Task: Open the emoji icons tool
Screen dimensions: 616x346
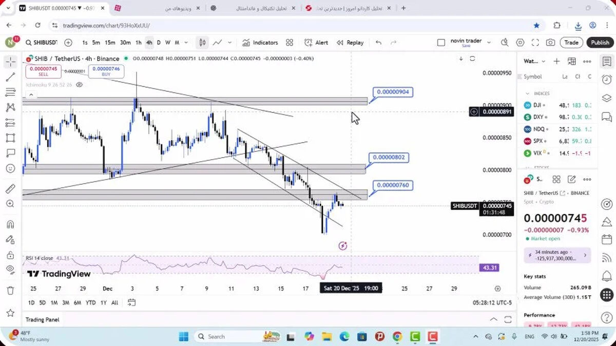Action: (x=10, y=168)
